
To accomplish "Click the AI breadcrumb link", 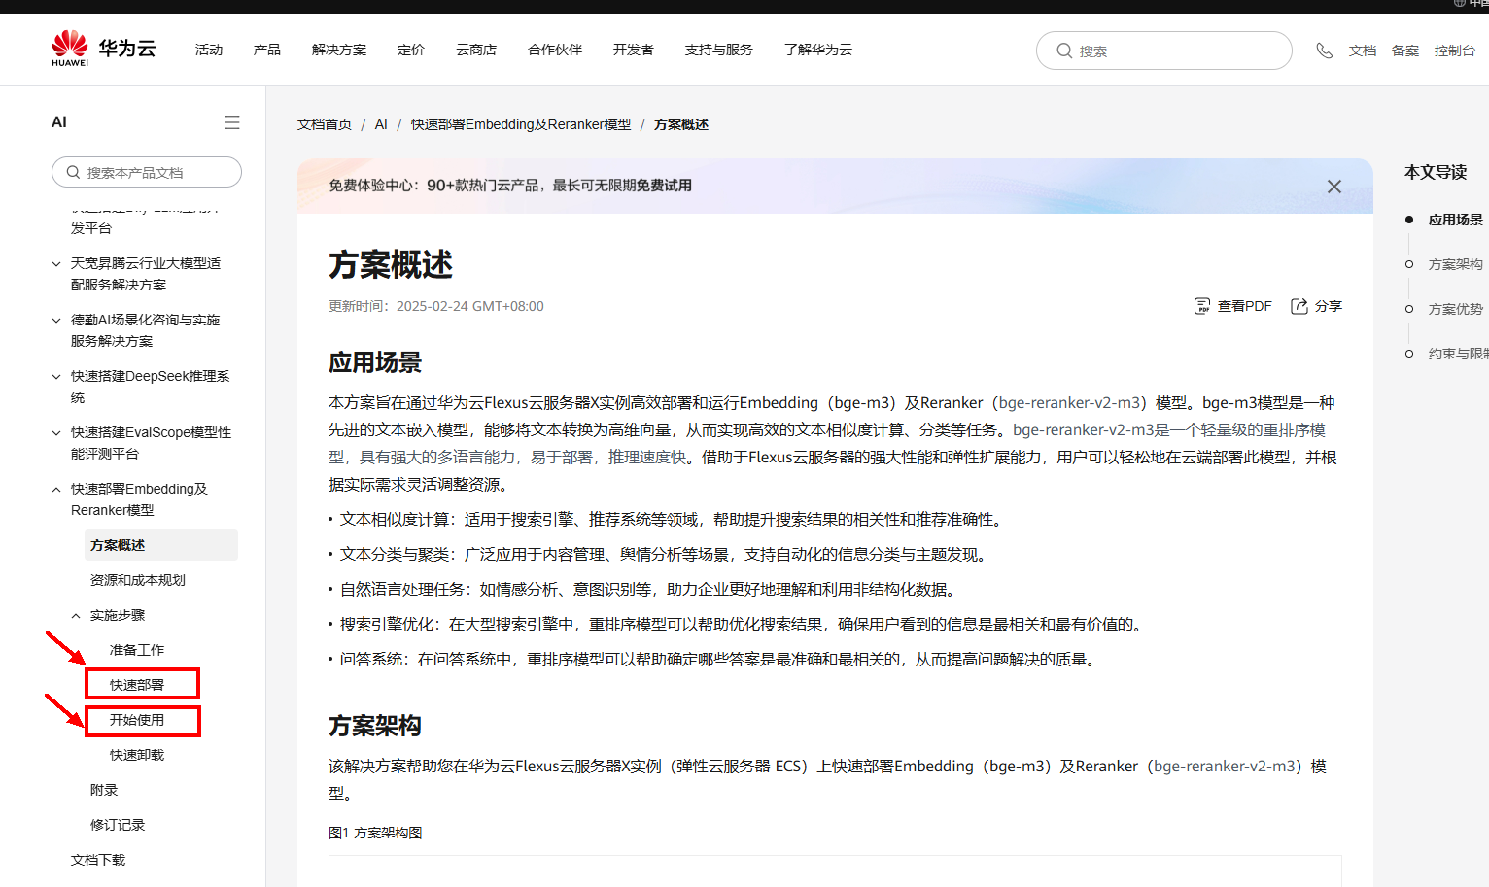I will [x=381, y=124].
